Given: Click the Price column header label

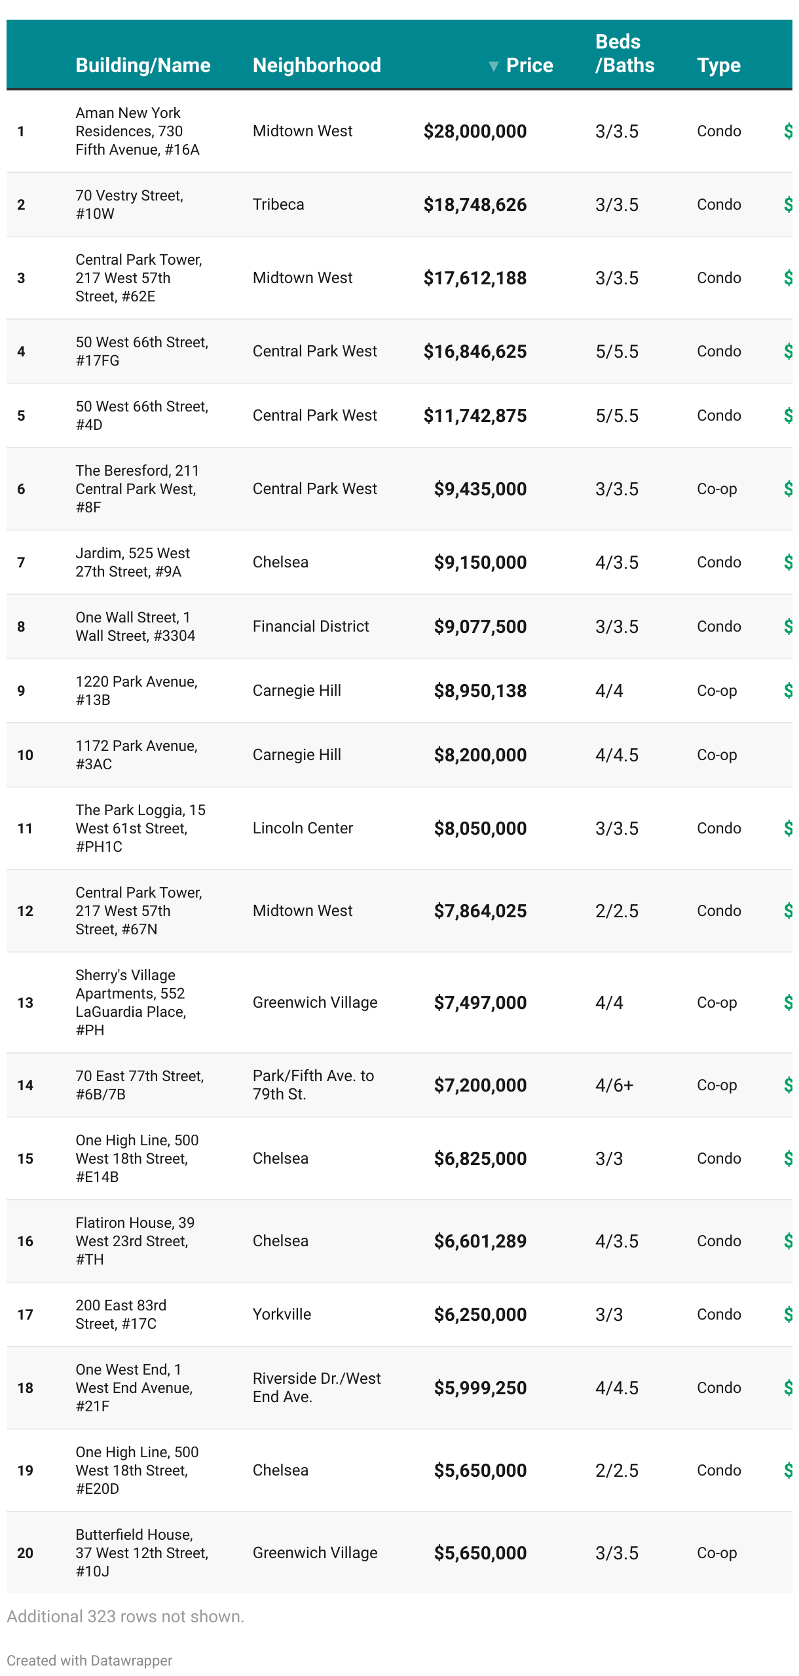Looking at the screenshot, I should tap(529, 66).
